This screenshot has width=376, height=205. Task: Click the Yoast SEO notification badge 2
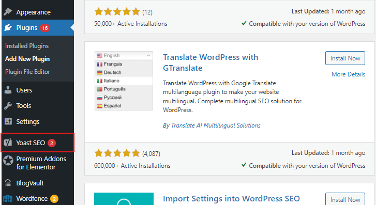52,143
